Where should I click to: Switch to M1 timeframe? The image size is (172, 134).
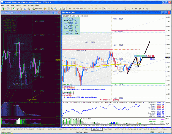(70, 9)
